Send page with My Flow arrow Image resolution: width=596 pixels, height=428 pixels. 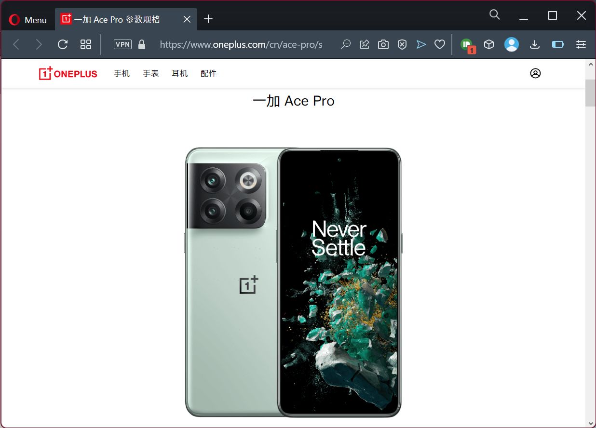(x=421, y=44)
